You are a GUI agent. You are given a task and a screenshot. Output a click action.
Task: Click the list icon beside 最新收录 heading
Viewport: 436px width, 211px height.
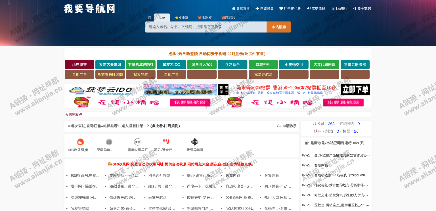pos(307,143)
